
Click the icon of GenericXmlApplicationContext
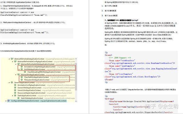pos(15,90)
